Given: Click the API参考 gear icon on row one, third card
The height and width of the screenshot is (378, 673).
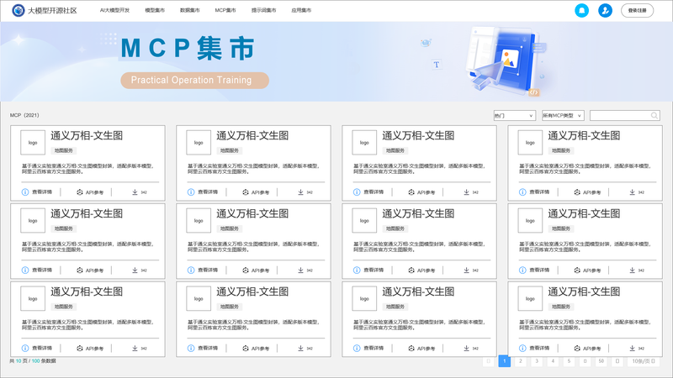Looking at the screenshot, I should coord(411,192).
